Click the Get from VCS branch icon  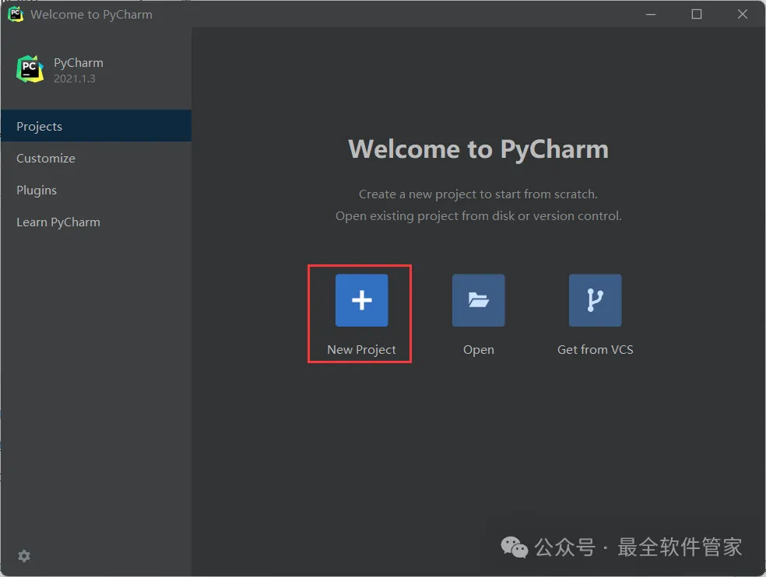click(595, 300)
